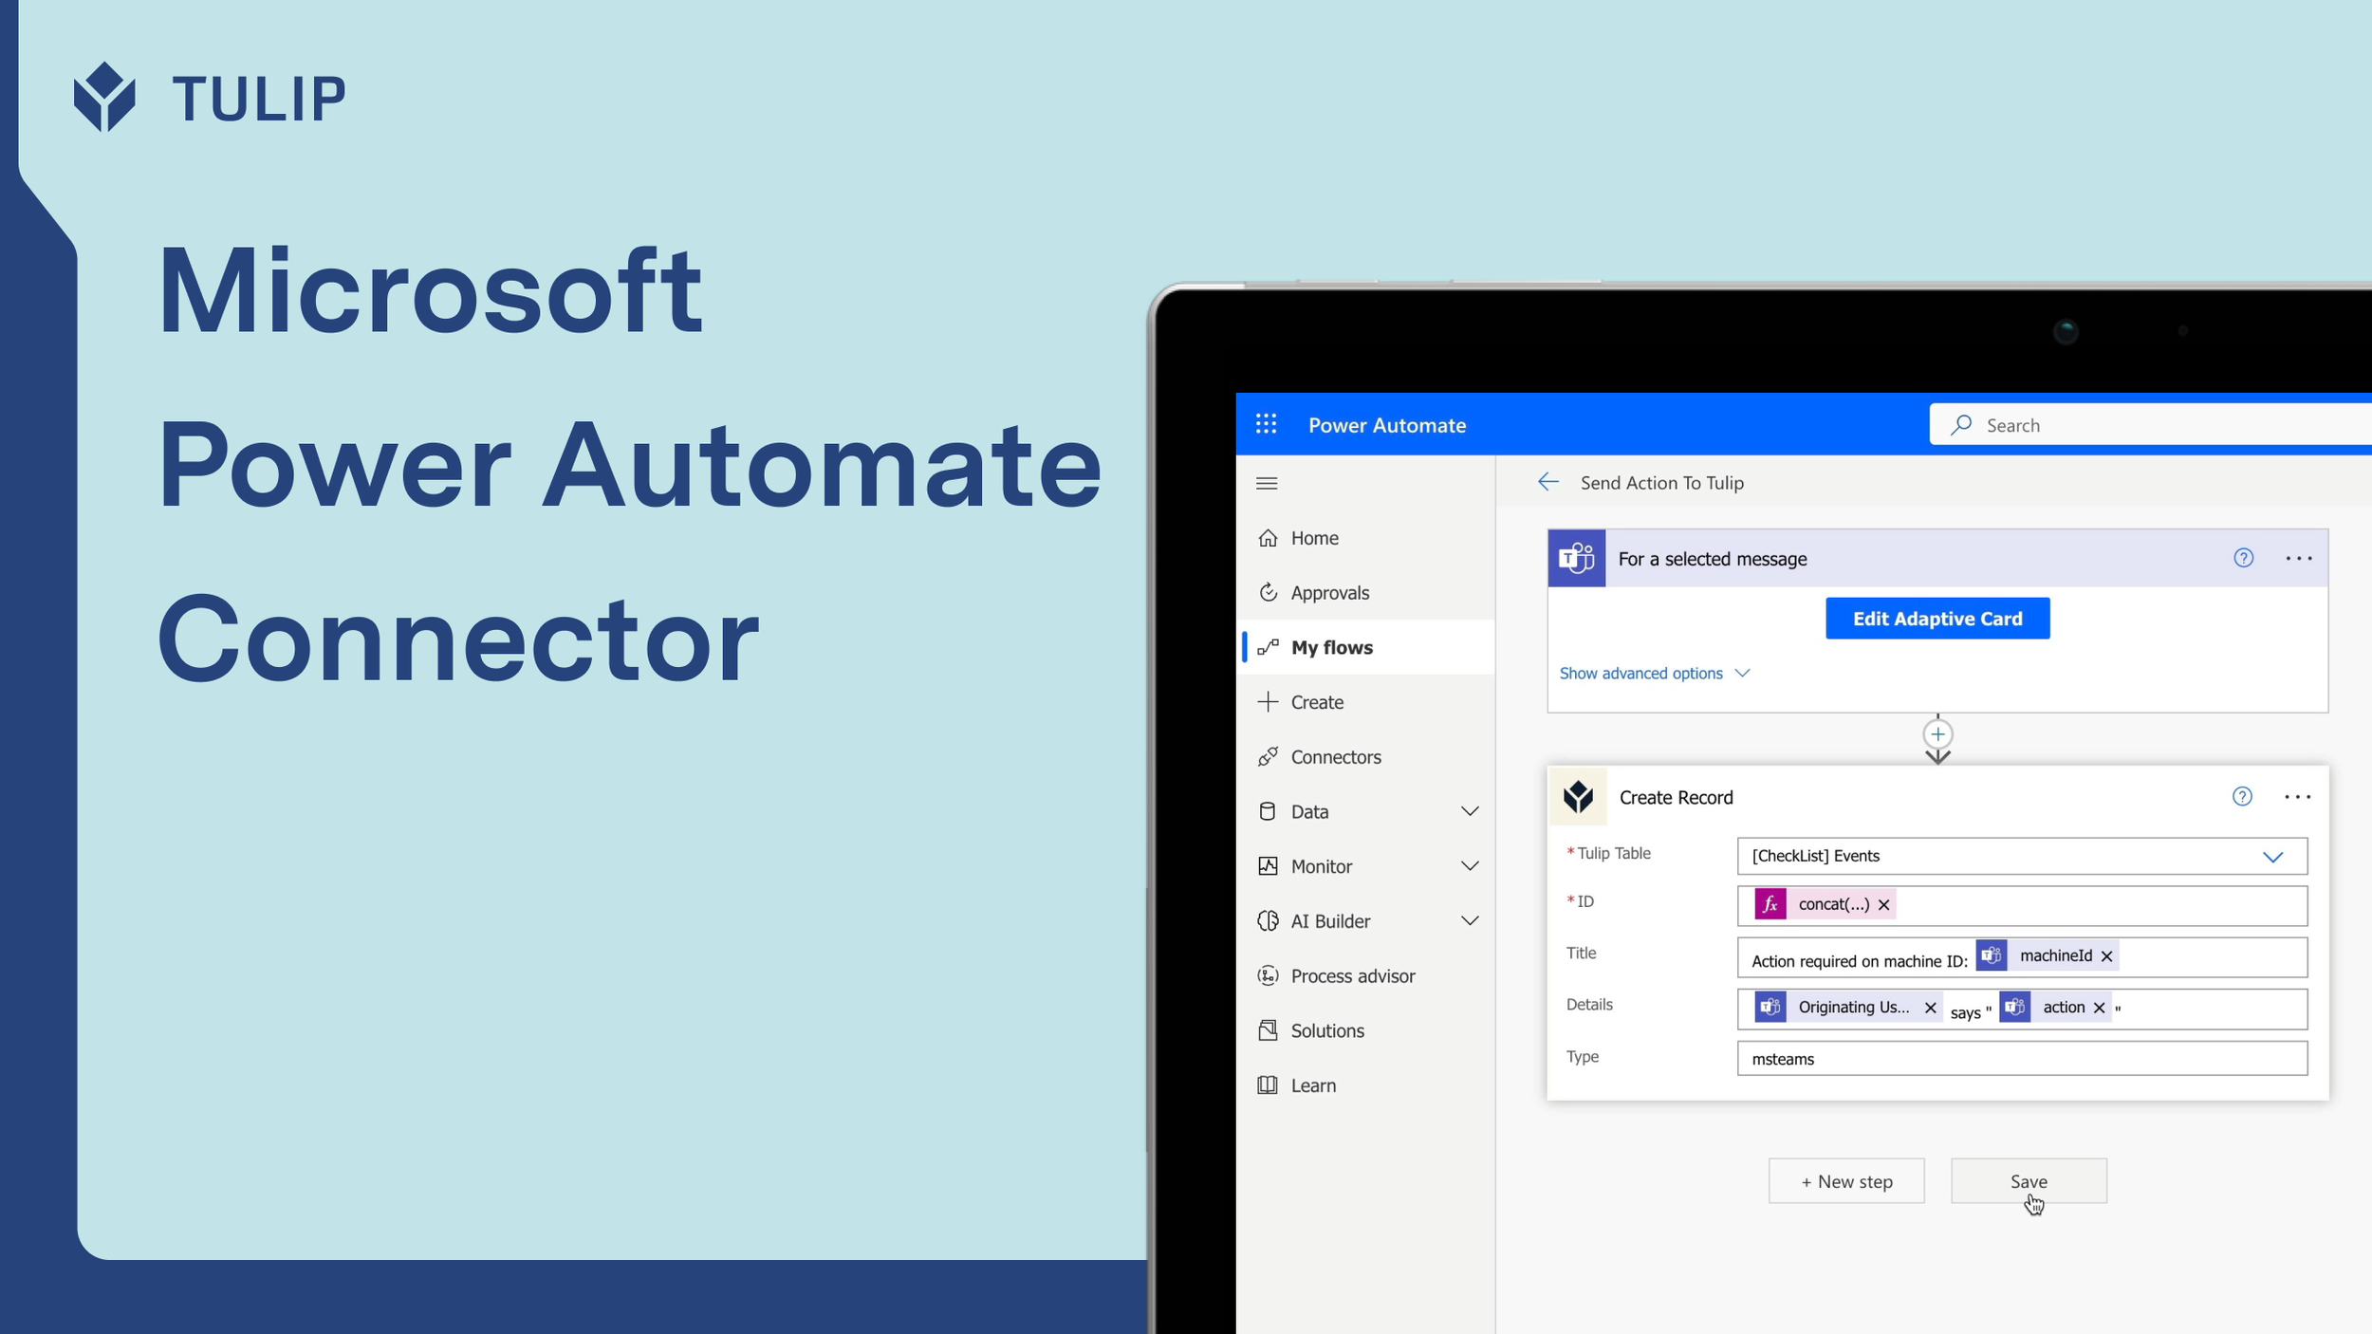Click the Home house icon

(1268, 538)
